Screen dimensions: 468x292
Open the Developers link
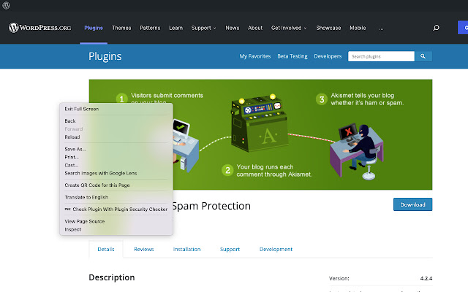click(328, 56)
